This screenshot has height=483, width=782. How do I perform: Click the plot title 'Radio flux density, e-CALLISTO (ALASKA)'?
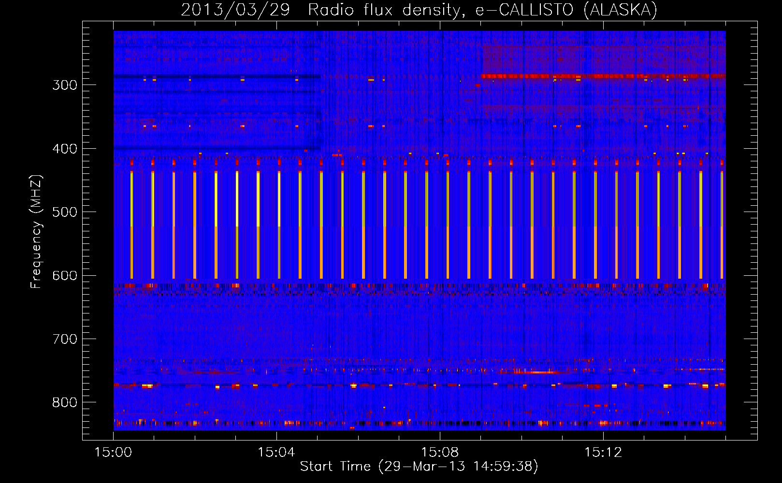point(482,10)
